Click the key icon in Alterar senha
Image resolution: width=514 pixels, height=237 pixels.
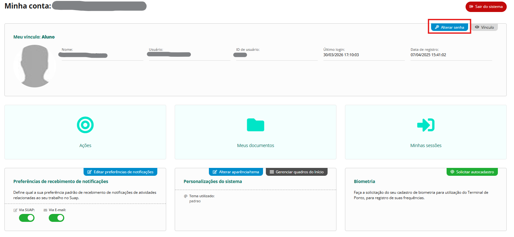437,27
